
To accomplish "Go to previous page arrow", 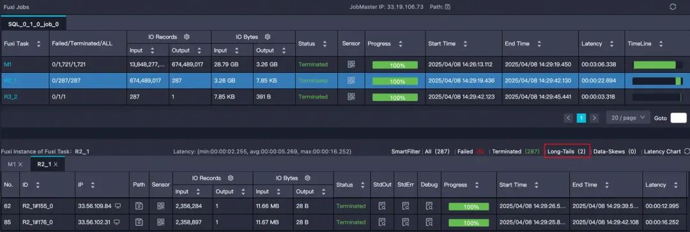I will coord(569,118).
